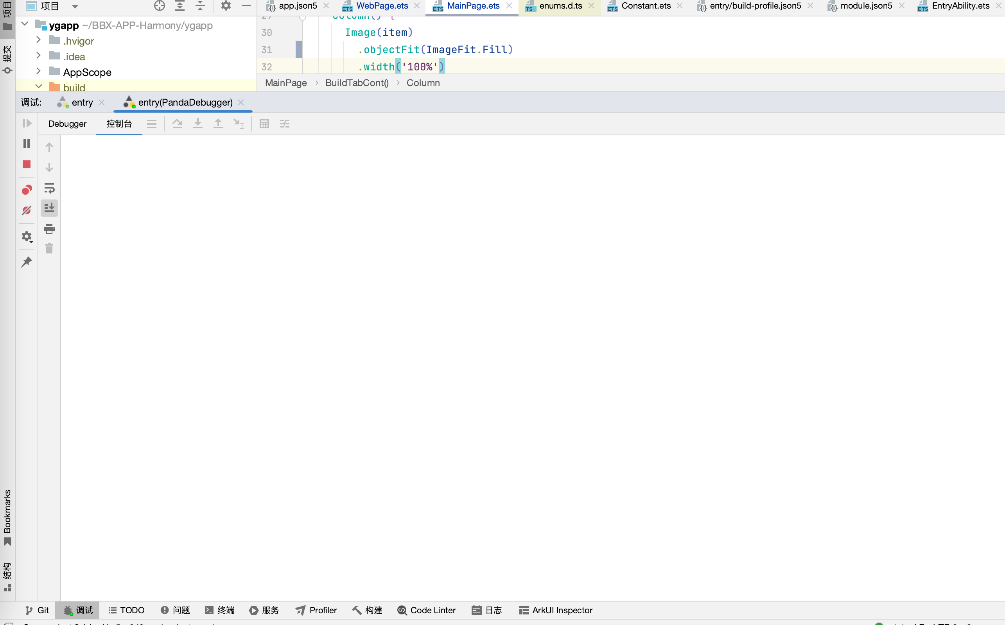Close the entry(PandaDebugger) session tab
1005x625 pixels.
[x=241, y=102]
